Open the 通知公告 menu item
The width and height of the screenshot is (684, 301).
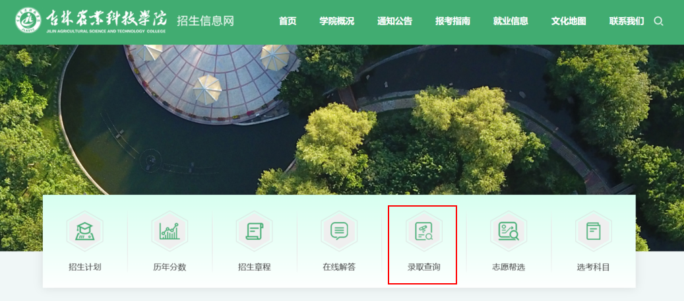click(395, 21)
